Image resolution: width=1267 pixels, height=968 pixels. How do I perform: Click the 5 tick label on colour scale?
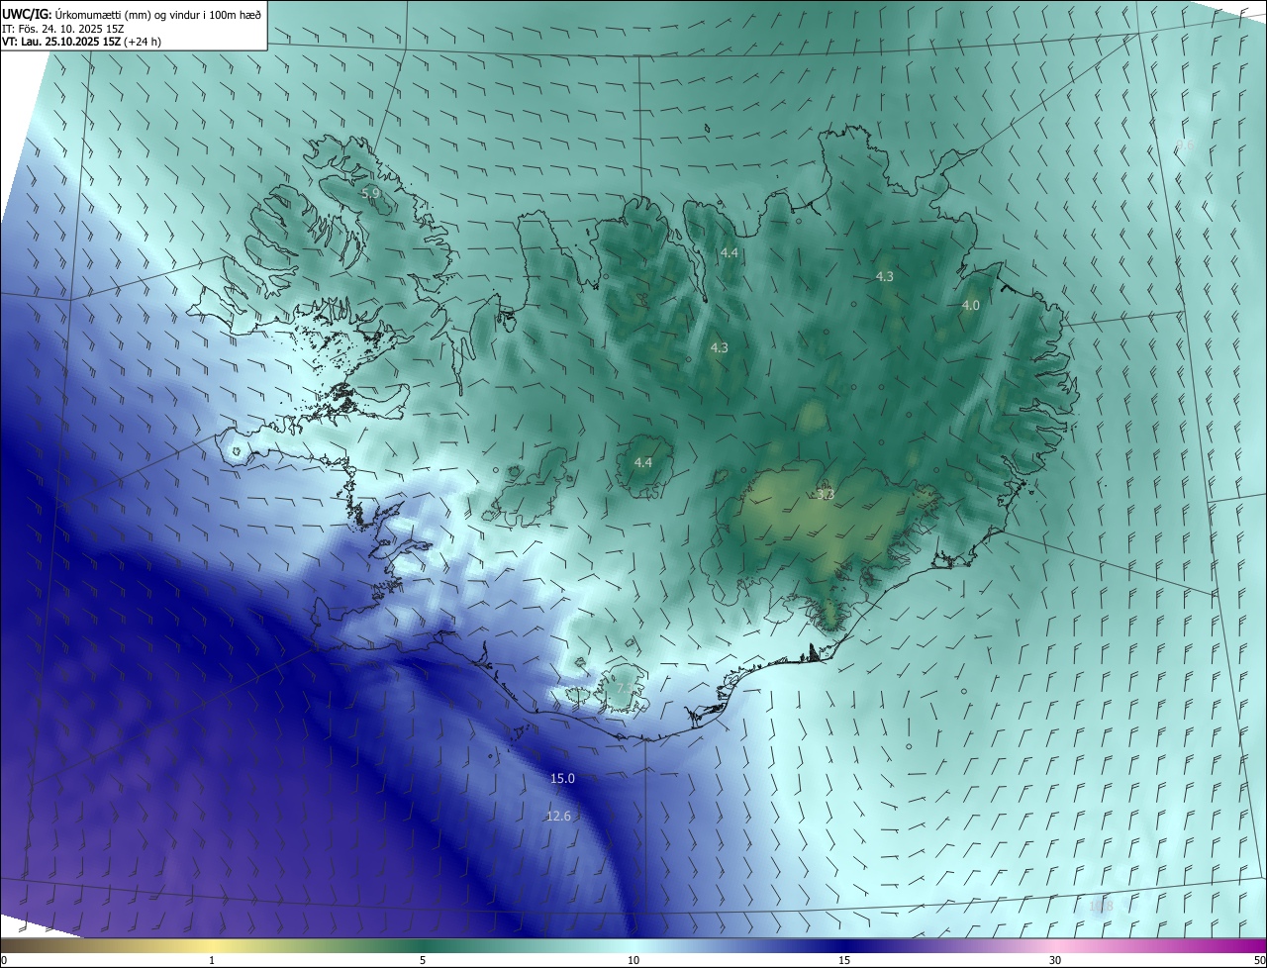(423, 960)
